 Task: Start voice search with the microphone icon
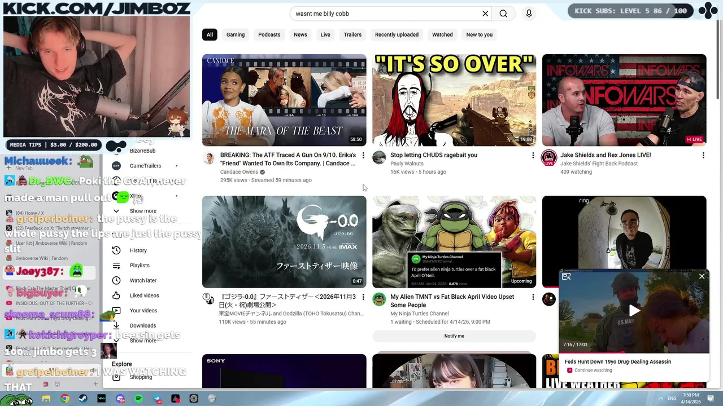click(529, 14)
